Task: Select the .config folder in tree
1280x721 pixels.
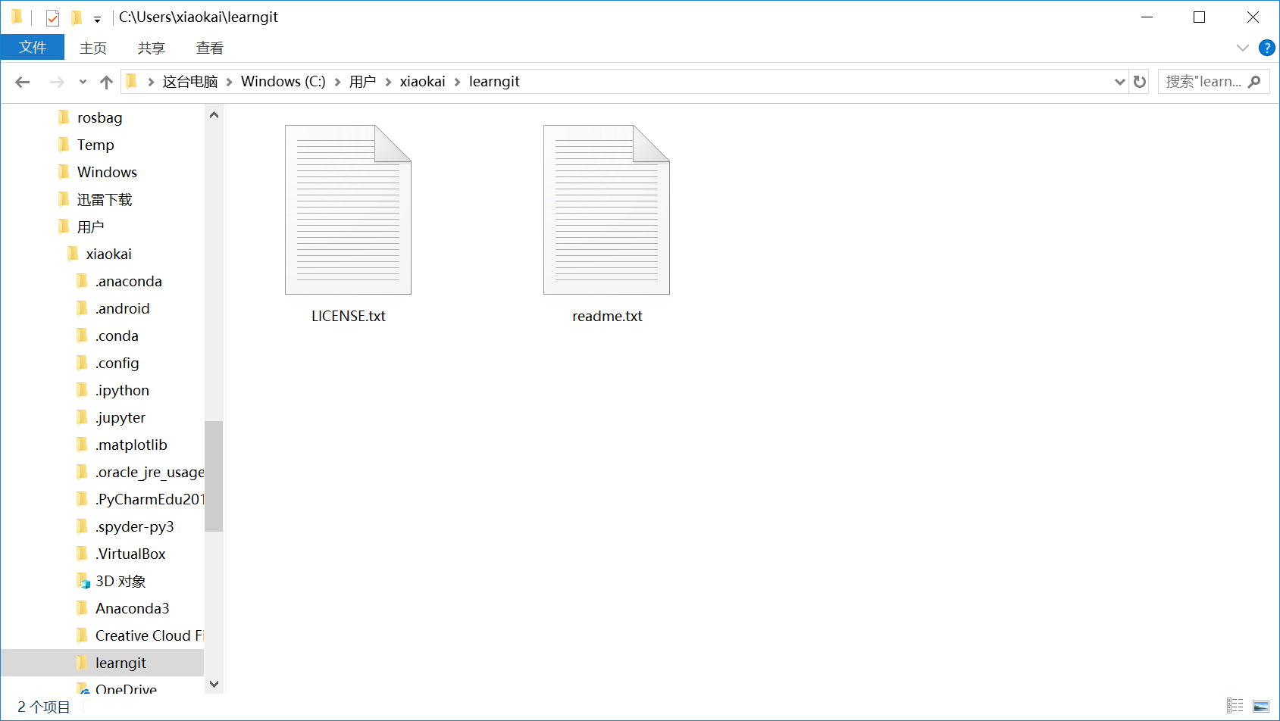Action: tap(117, 363)
